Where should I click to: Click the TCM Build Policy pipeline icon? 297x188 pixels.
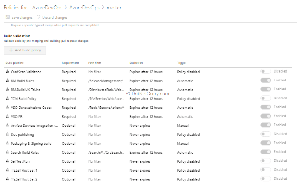coord(8,98)
